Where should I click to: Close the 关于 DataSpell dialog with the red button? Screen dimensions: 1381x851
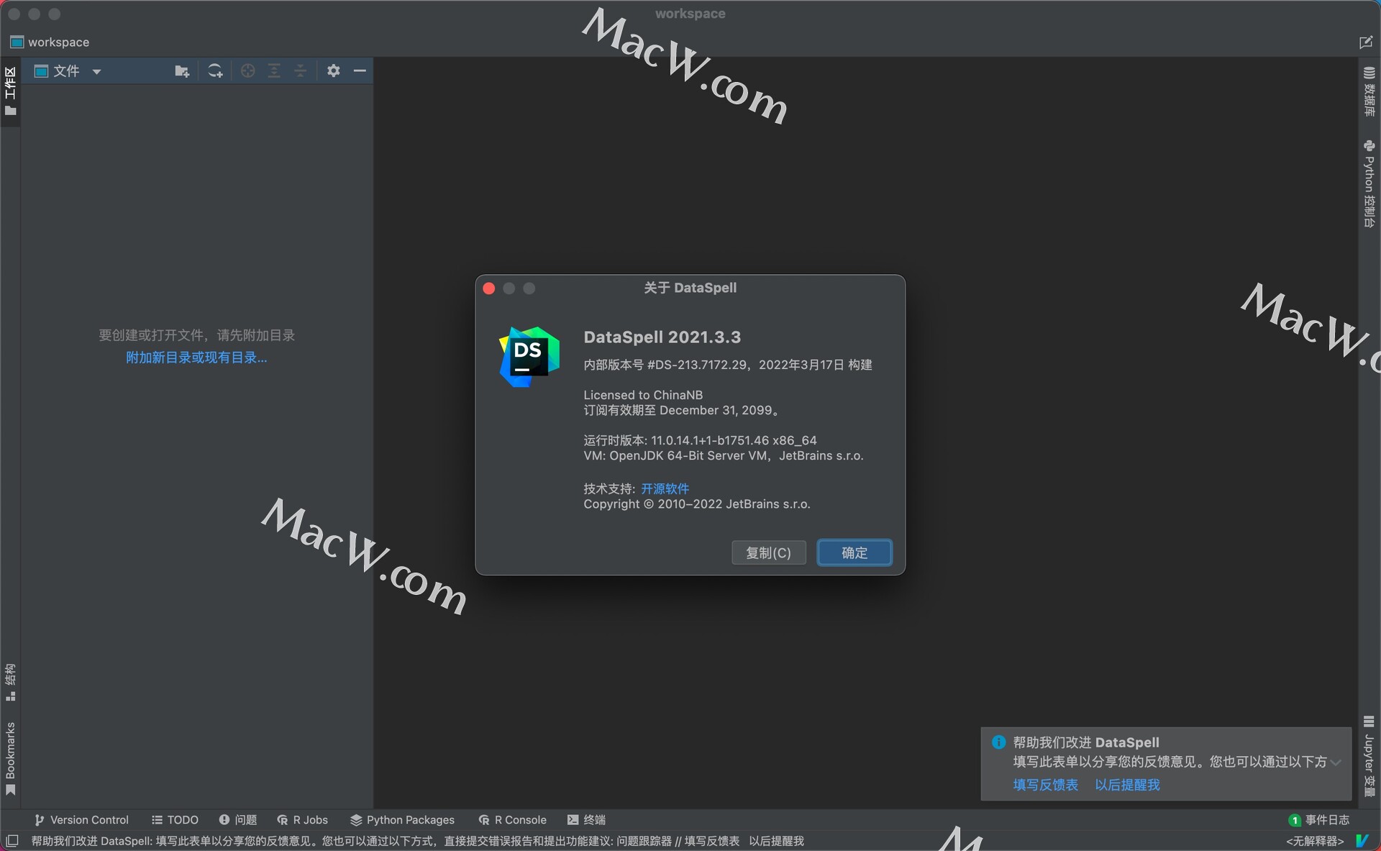[489, 288]
